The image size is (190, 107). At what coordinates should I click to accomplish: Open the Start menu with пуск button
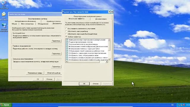click(6, 105)
